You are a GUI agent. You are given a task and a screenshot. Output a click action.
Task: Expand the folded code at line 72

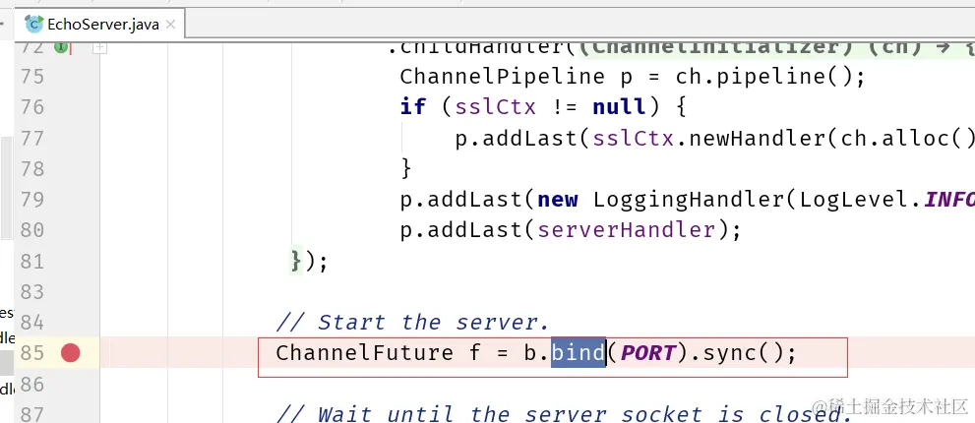(99, 47)
